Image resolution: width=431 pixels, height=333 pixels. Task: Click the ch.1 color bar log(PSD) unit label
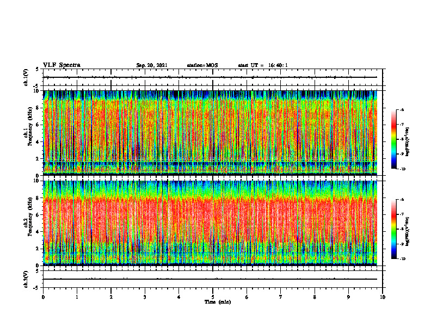click(x=408, y=141)
